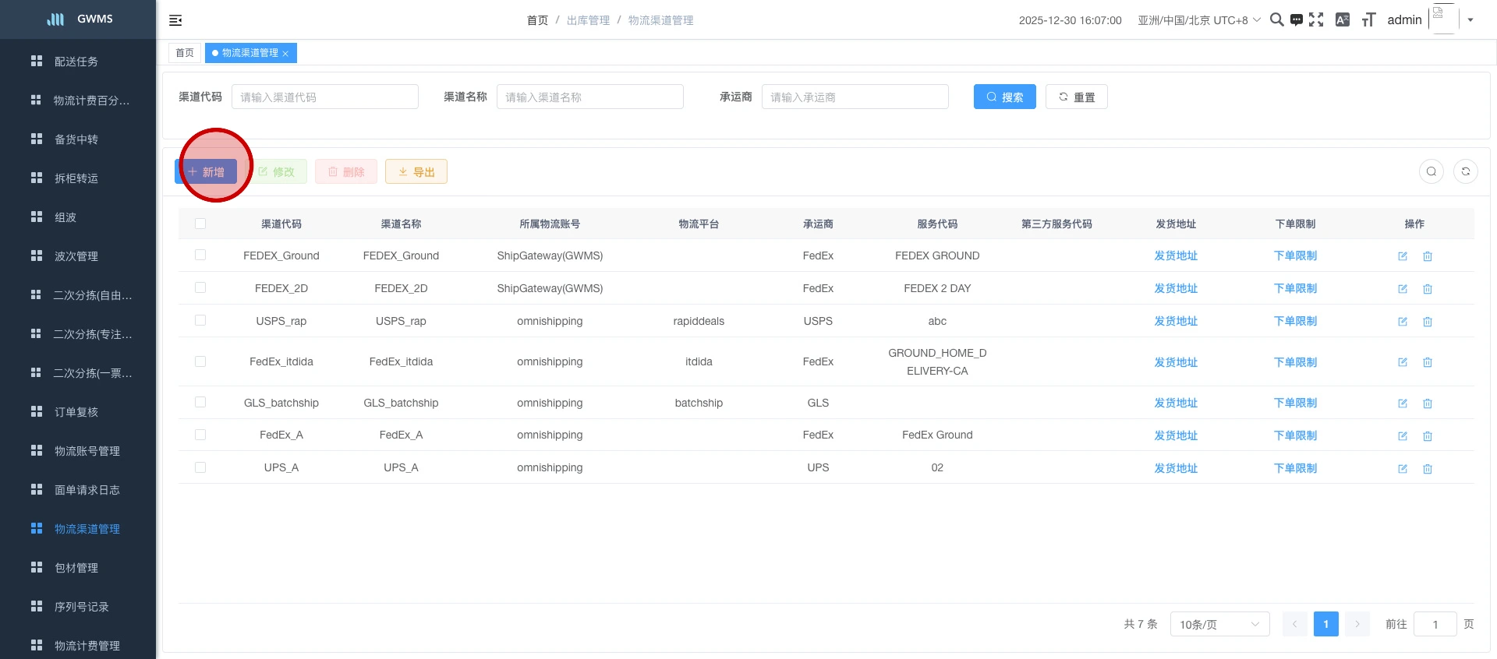This screenshot has height=659, width=1497.
Task: Open the language translation icon
Action: click(1343, 19)
